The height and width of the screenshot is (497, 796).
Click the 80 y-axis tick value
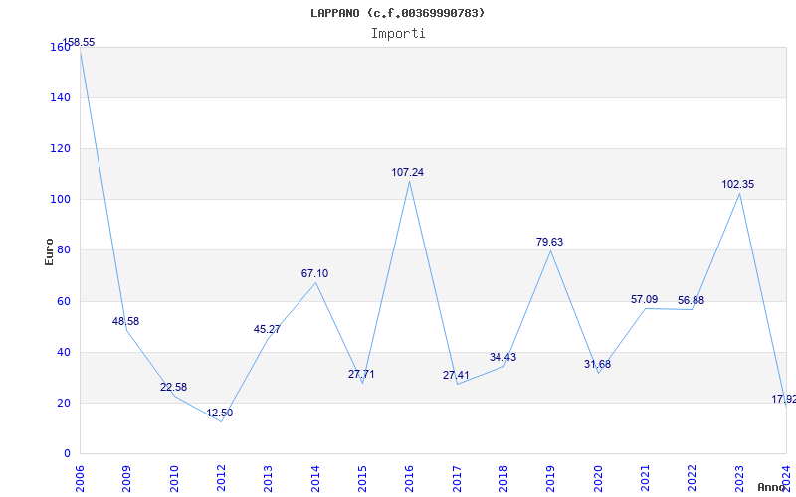tap(63, 250)
